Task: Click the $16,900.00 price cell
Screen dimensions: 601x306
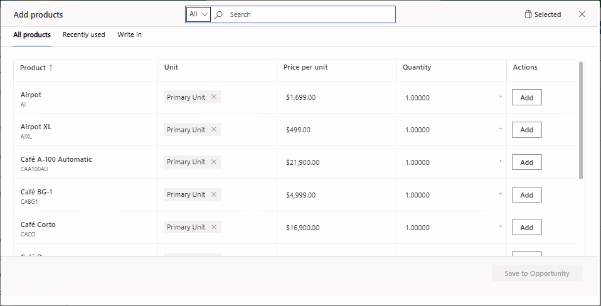Action: click(x=303, y=228)
